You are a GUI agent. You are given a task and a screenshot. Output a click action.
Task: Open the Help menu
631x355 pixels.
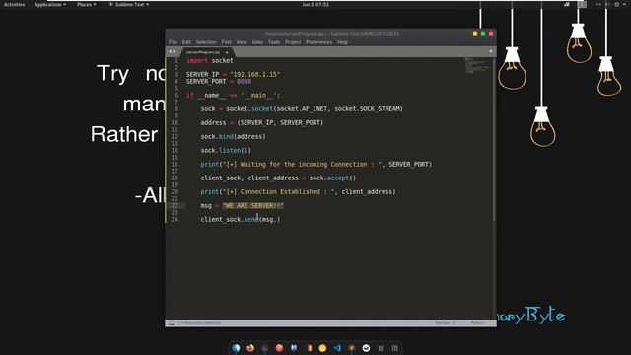coord(342,42)
